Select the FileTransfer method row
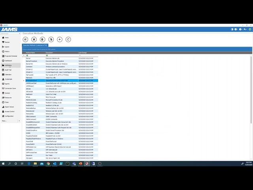The image size is (253, 190). tap(62, 75)
